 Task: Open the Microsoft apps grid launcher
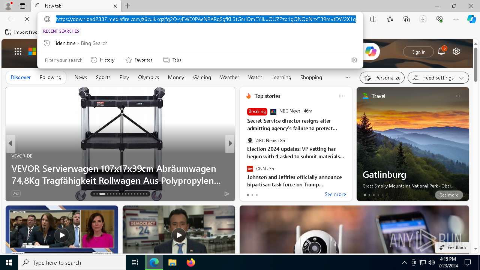(18, 52)
